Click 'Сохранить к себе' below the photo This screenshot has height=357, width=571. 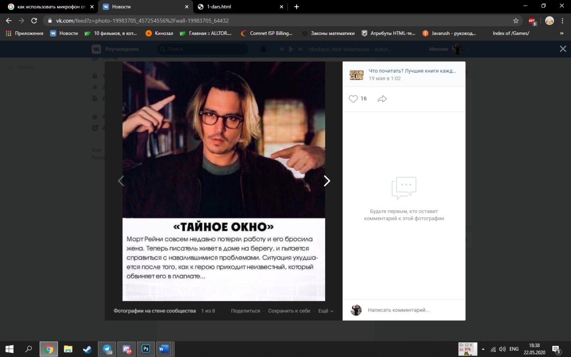289,311
